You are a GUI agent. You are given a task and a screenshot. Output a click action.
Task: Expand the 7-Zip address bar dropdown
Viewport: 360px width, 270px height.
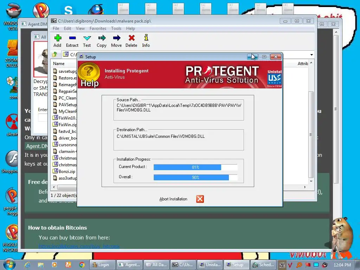coord(311,55)
